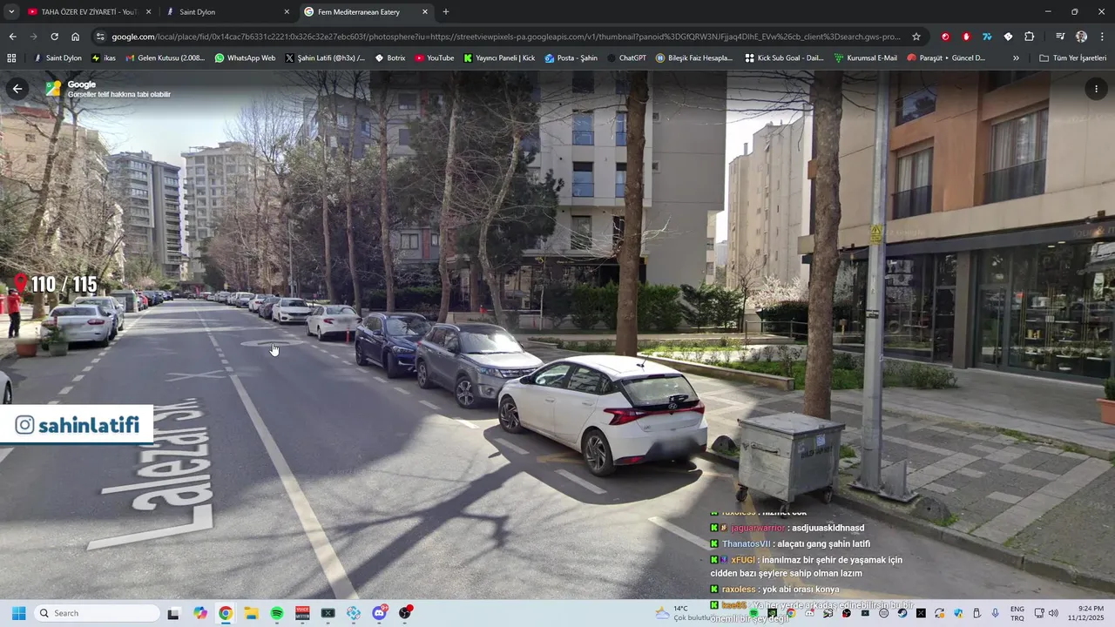Open the Yayıncı Paneli Kick bookmark
1115x627 pixels.
pyautogui.click(x=499, y=58)
